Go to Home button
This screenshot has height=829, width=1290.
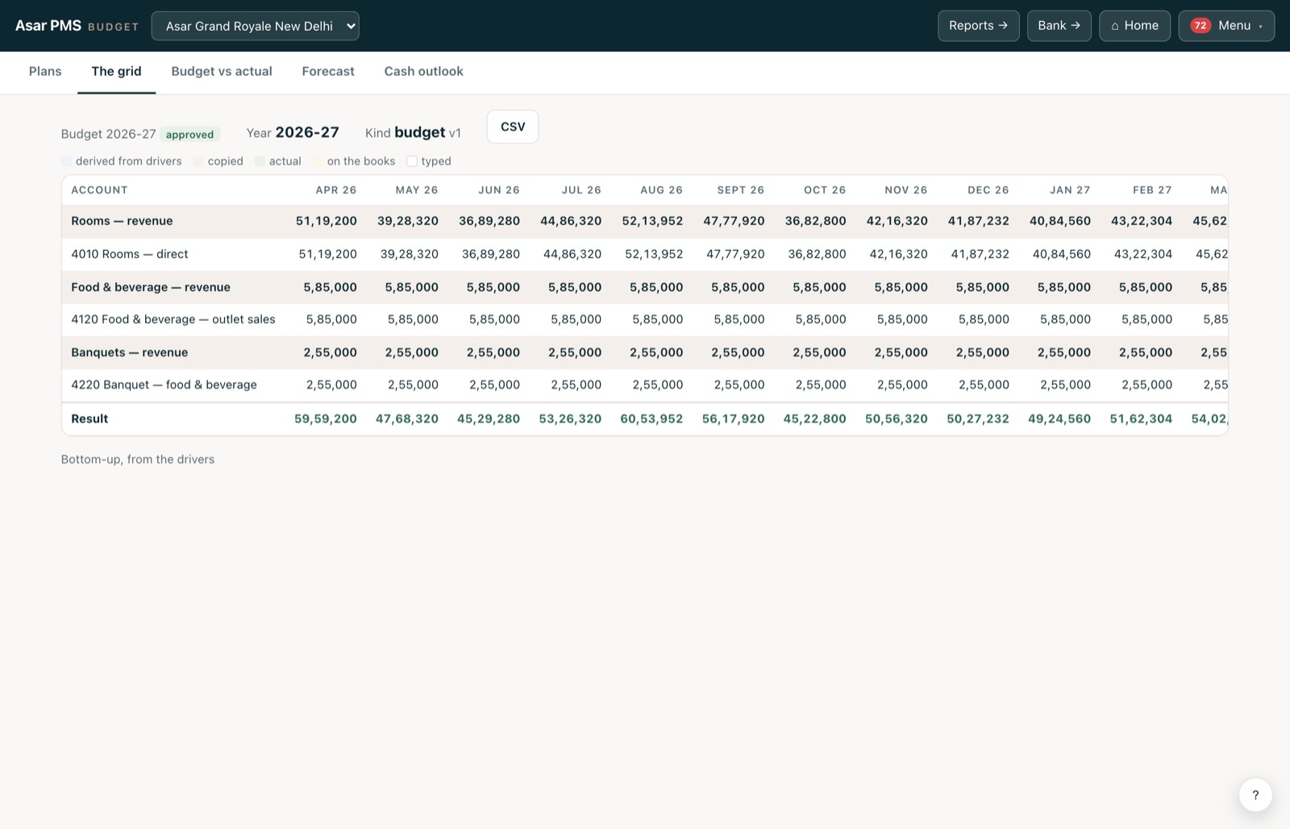tap(1134, 26)
